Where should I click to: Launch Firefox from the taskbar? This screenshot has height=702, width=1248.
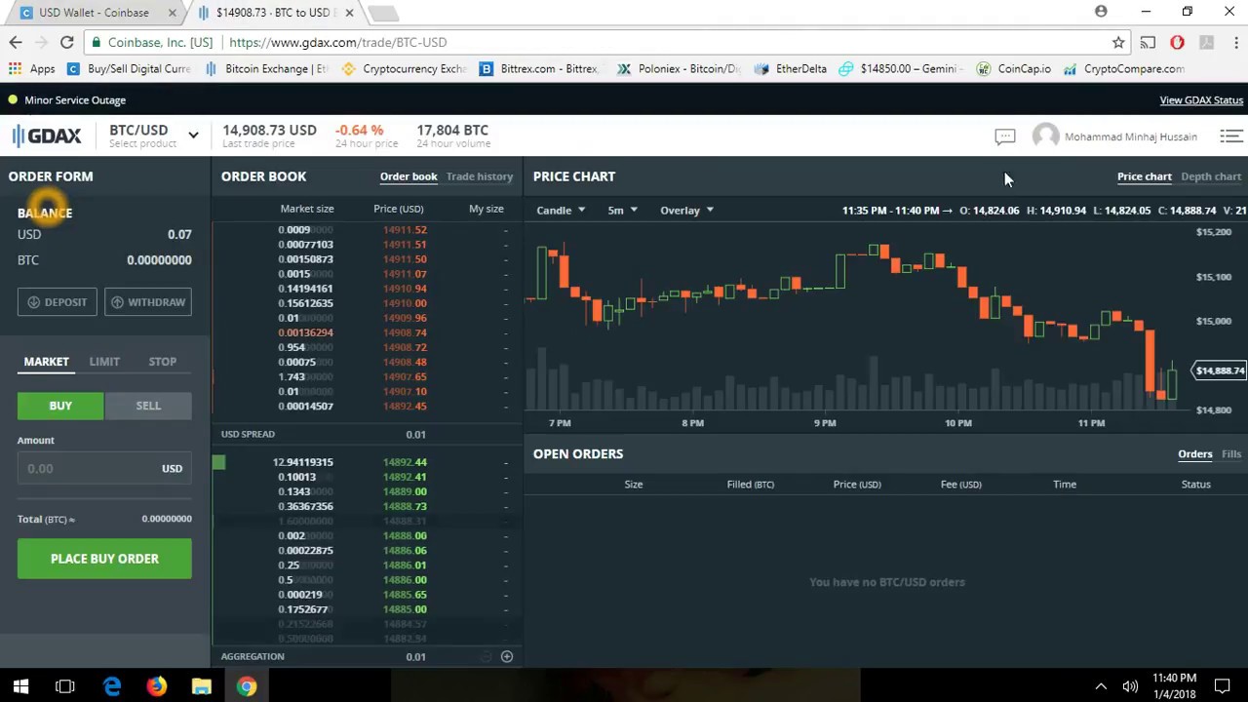pos(157,686)
